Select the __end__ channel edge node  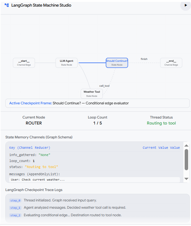(171, 63)
